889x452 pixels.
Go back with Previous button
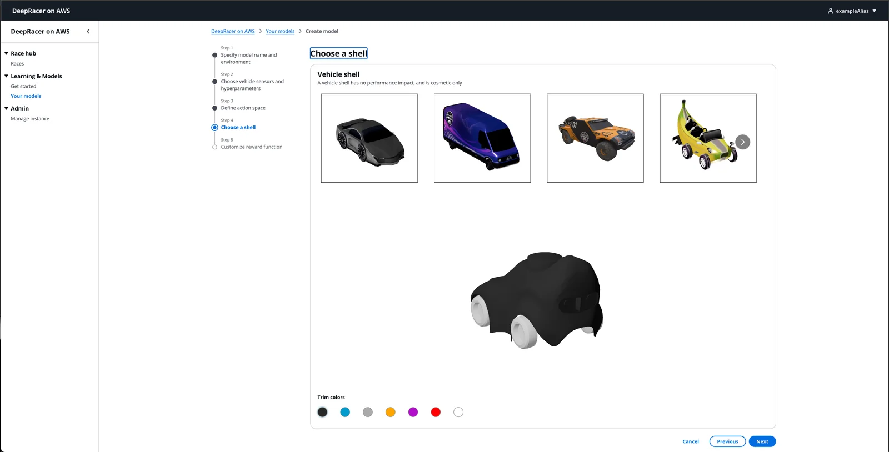[727, 441]
